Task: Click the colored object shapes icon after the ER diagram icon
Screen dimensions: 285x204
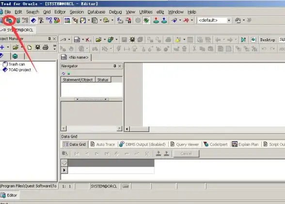Action: click(x=57, y=20)
